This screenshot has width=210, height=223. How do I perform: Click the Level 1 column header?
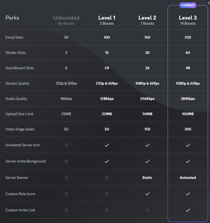[x=107, y=20]
